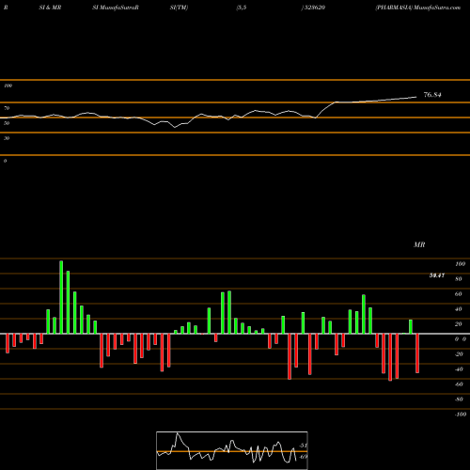Select the 20 label on MR axis
The image size is (470, 470).
tap(459, 324)
